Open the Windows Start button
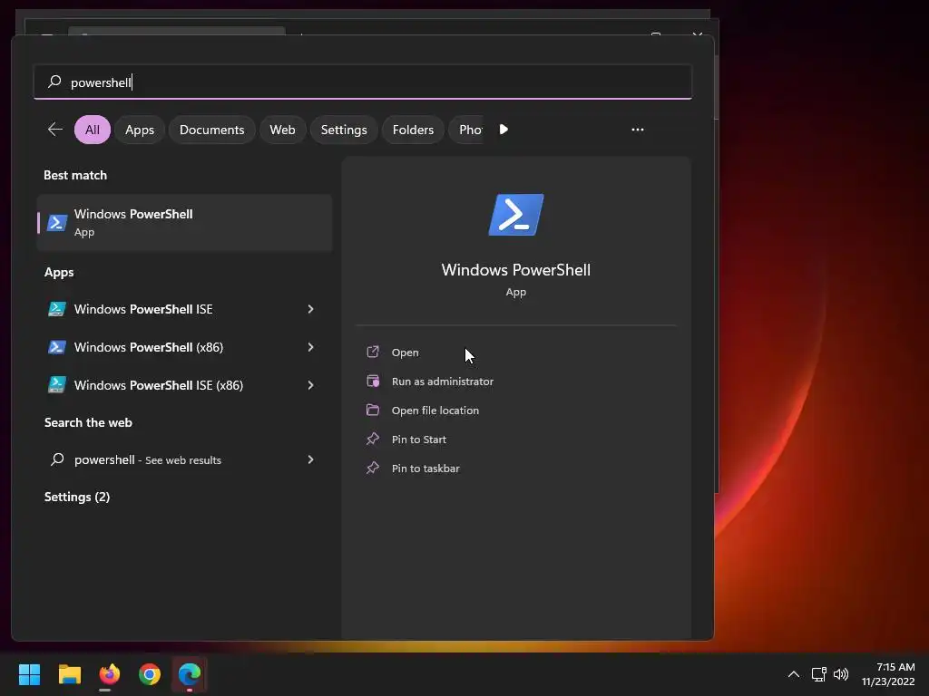The image size is (929, 696). point(29,674)
